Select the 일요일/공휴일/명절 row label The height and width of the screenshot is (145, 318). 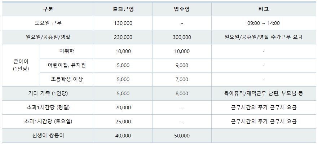[48, 37]
